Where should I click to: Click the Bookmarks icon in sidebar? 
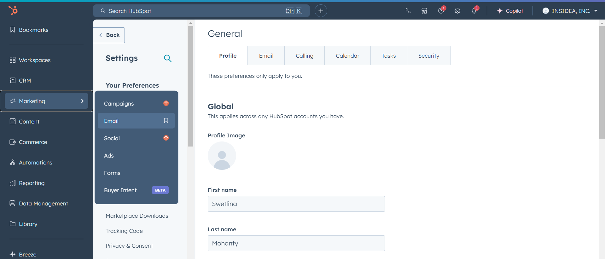point(13,30)
